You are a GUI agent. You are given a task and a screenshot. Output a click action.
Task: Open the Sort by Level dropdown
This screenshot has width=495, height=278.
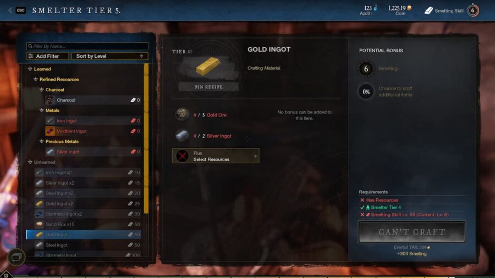[109, 56]
